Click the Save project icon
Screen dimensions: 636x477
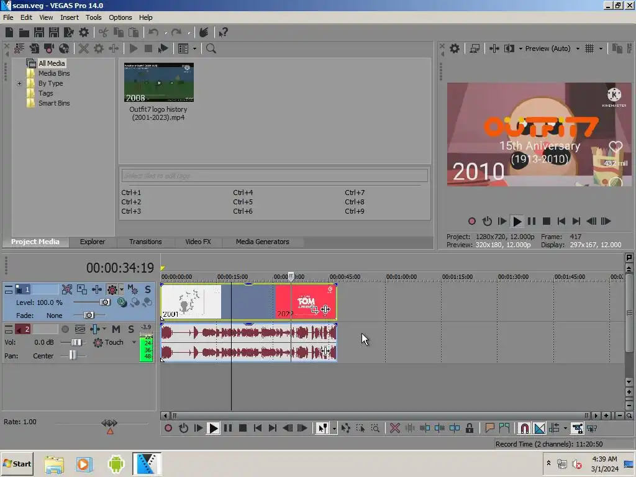pyautogui.click(x=39, y=32)
